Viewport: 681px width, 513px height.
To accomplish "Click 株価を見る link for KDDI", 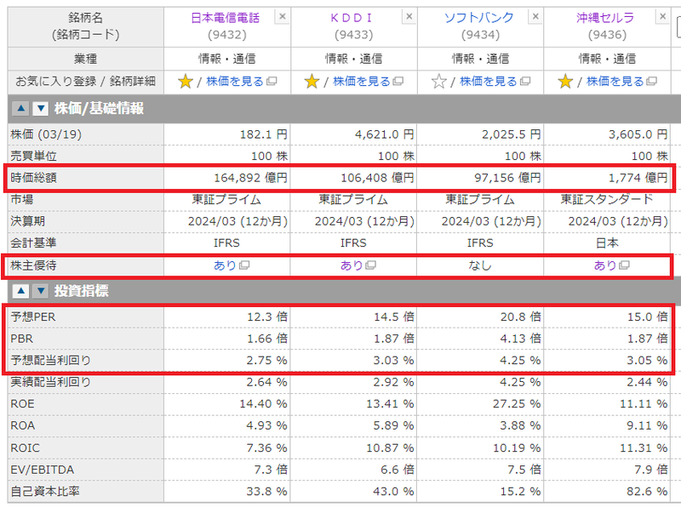I will click(x=362, y=81).
